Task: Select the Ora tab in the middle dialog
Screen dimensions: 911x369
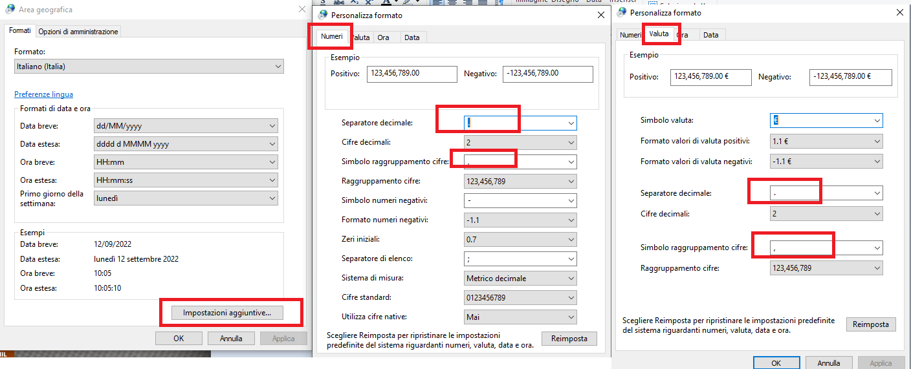Action: click(x=383, y=37)
